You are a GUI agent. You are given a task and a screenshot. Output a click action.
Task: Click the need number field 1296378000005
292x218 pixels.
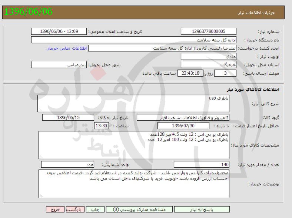click(209, 31)
